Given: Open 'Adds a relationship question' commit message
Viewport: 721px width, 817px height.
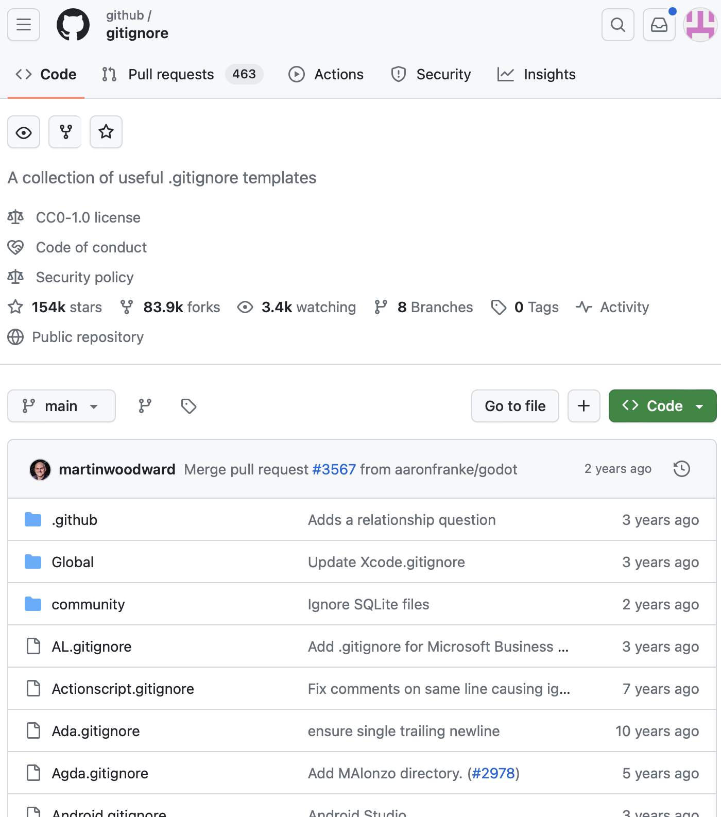Looking at the screenshot, I should tap(402, 520).
